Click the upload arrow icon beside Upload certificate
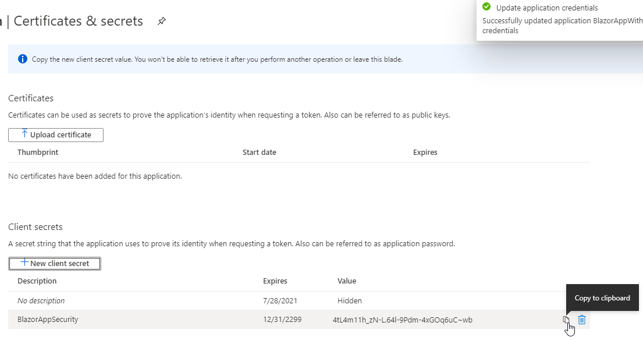The height and width of the screenshot is (340, 643). point(24,134)
